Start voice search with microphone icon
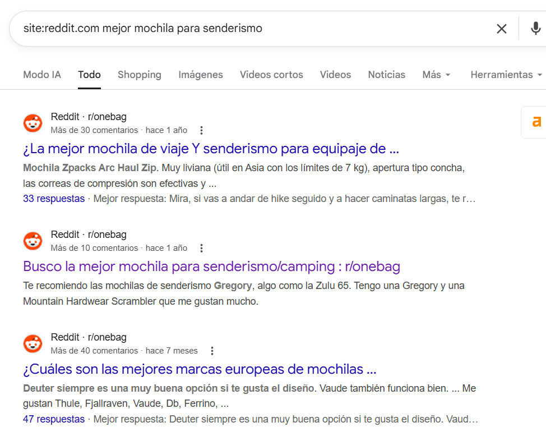 535,29
